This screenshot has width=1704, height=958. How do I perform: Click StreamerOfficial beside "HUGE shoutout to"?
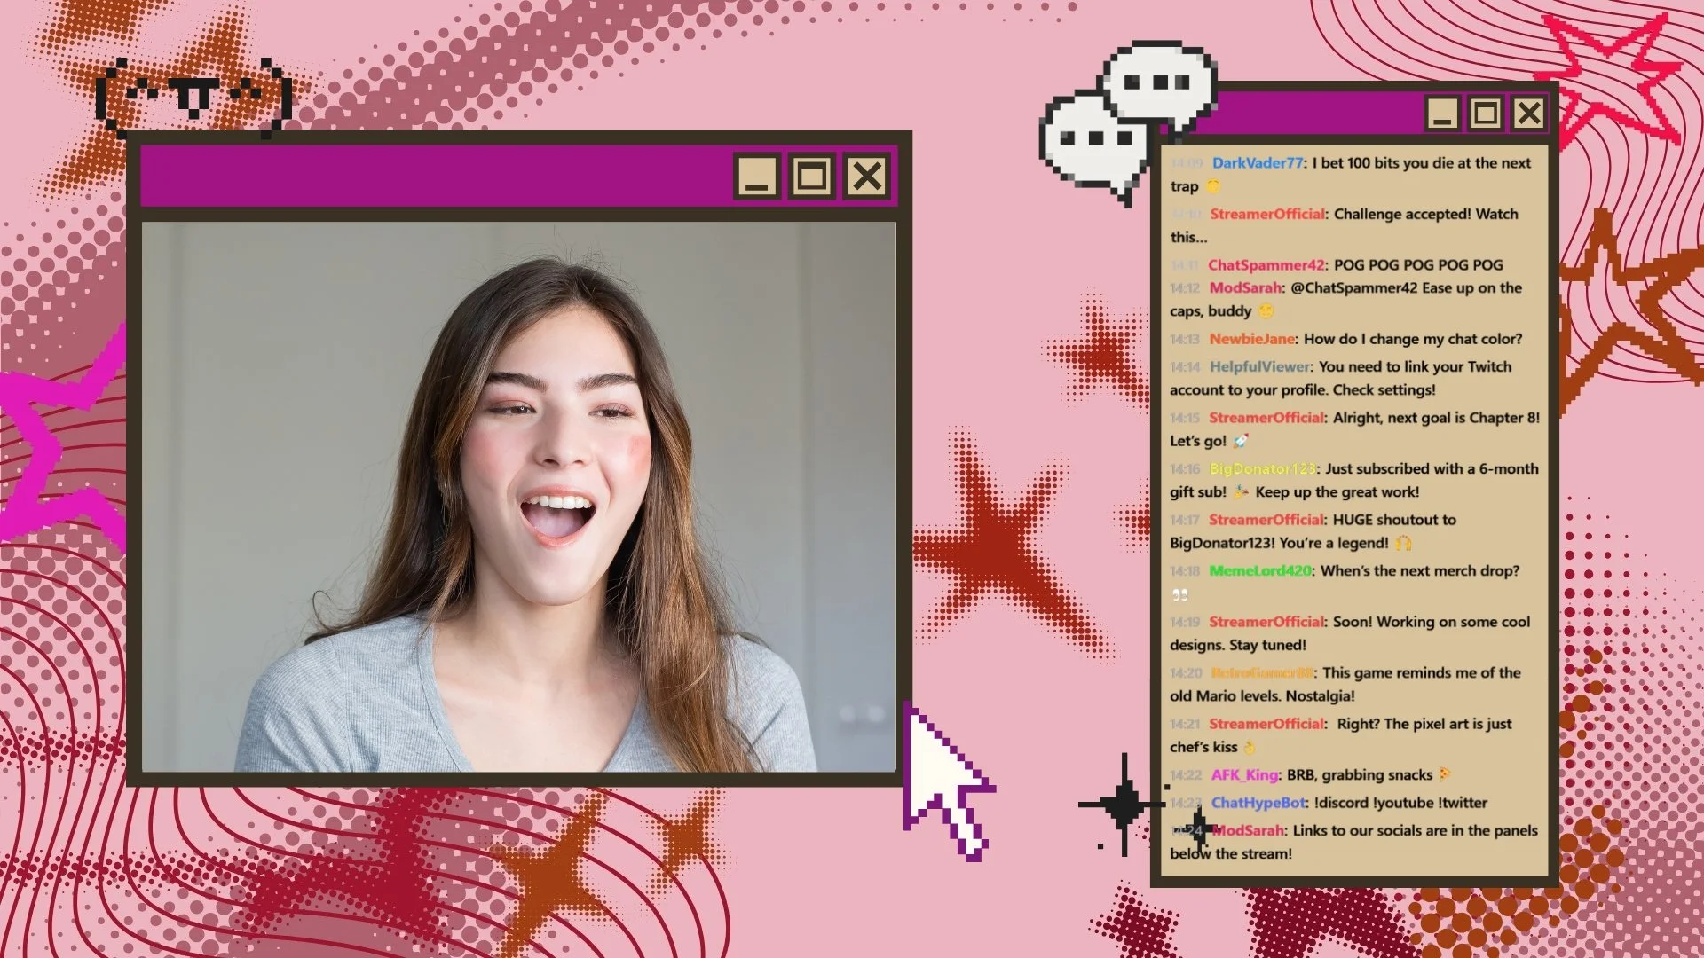coord(1266,519)
